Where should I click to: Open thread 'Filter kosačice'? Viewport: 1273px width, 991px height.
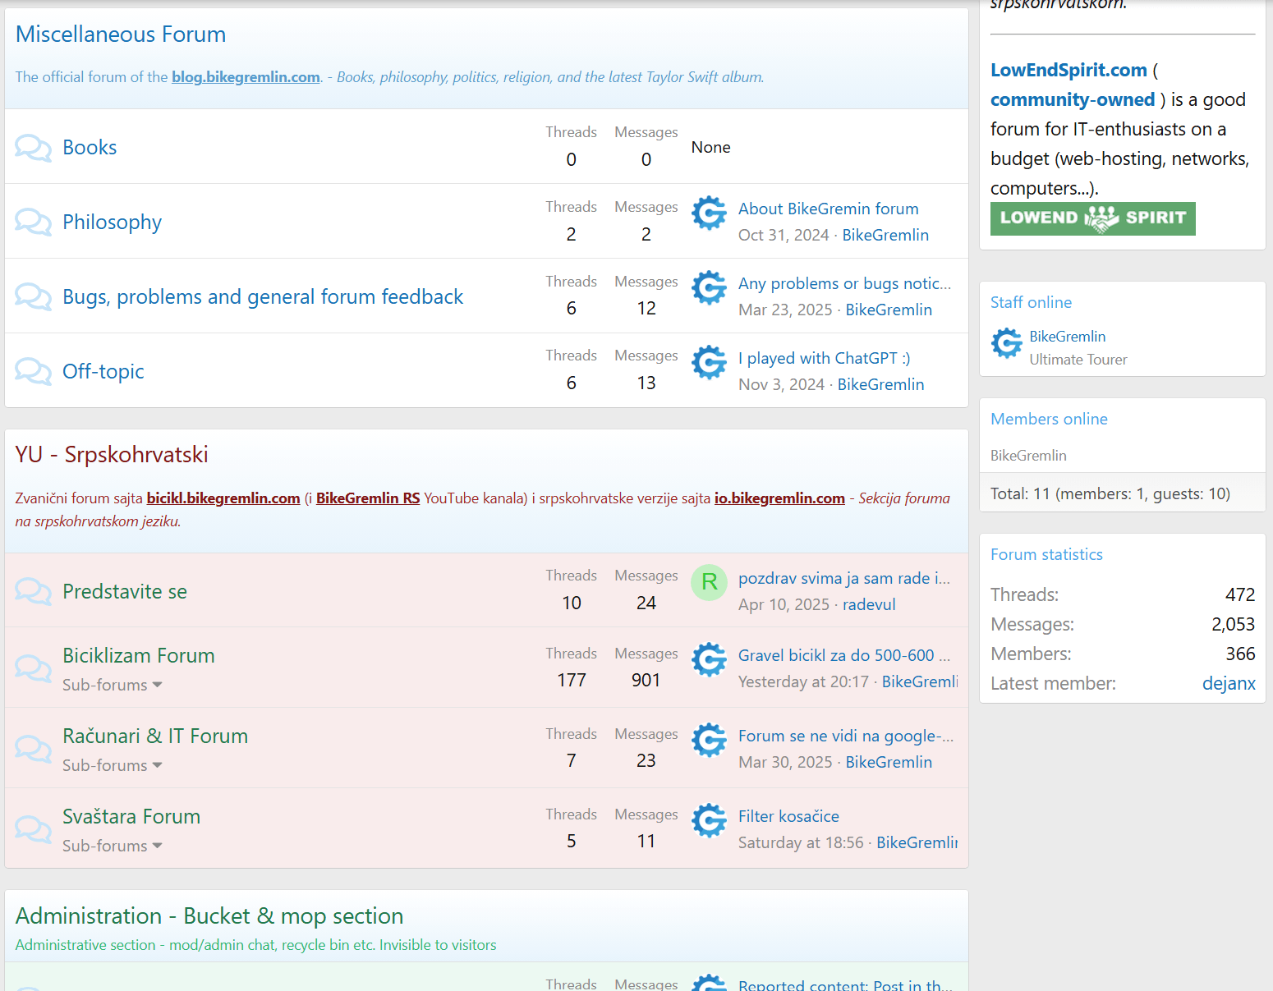pyautogui.click(x=788, y=816)
